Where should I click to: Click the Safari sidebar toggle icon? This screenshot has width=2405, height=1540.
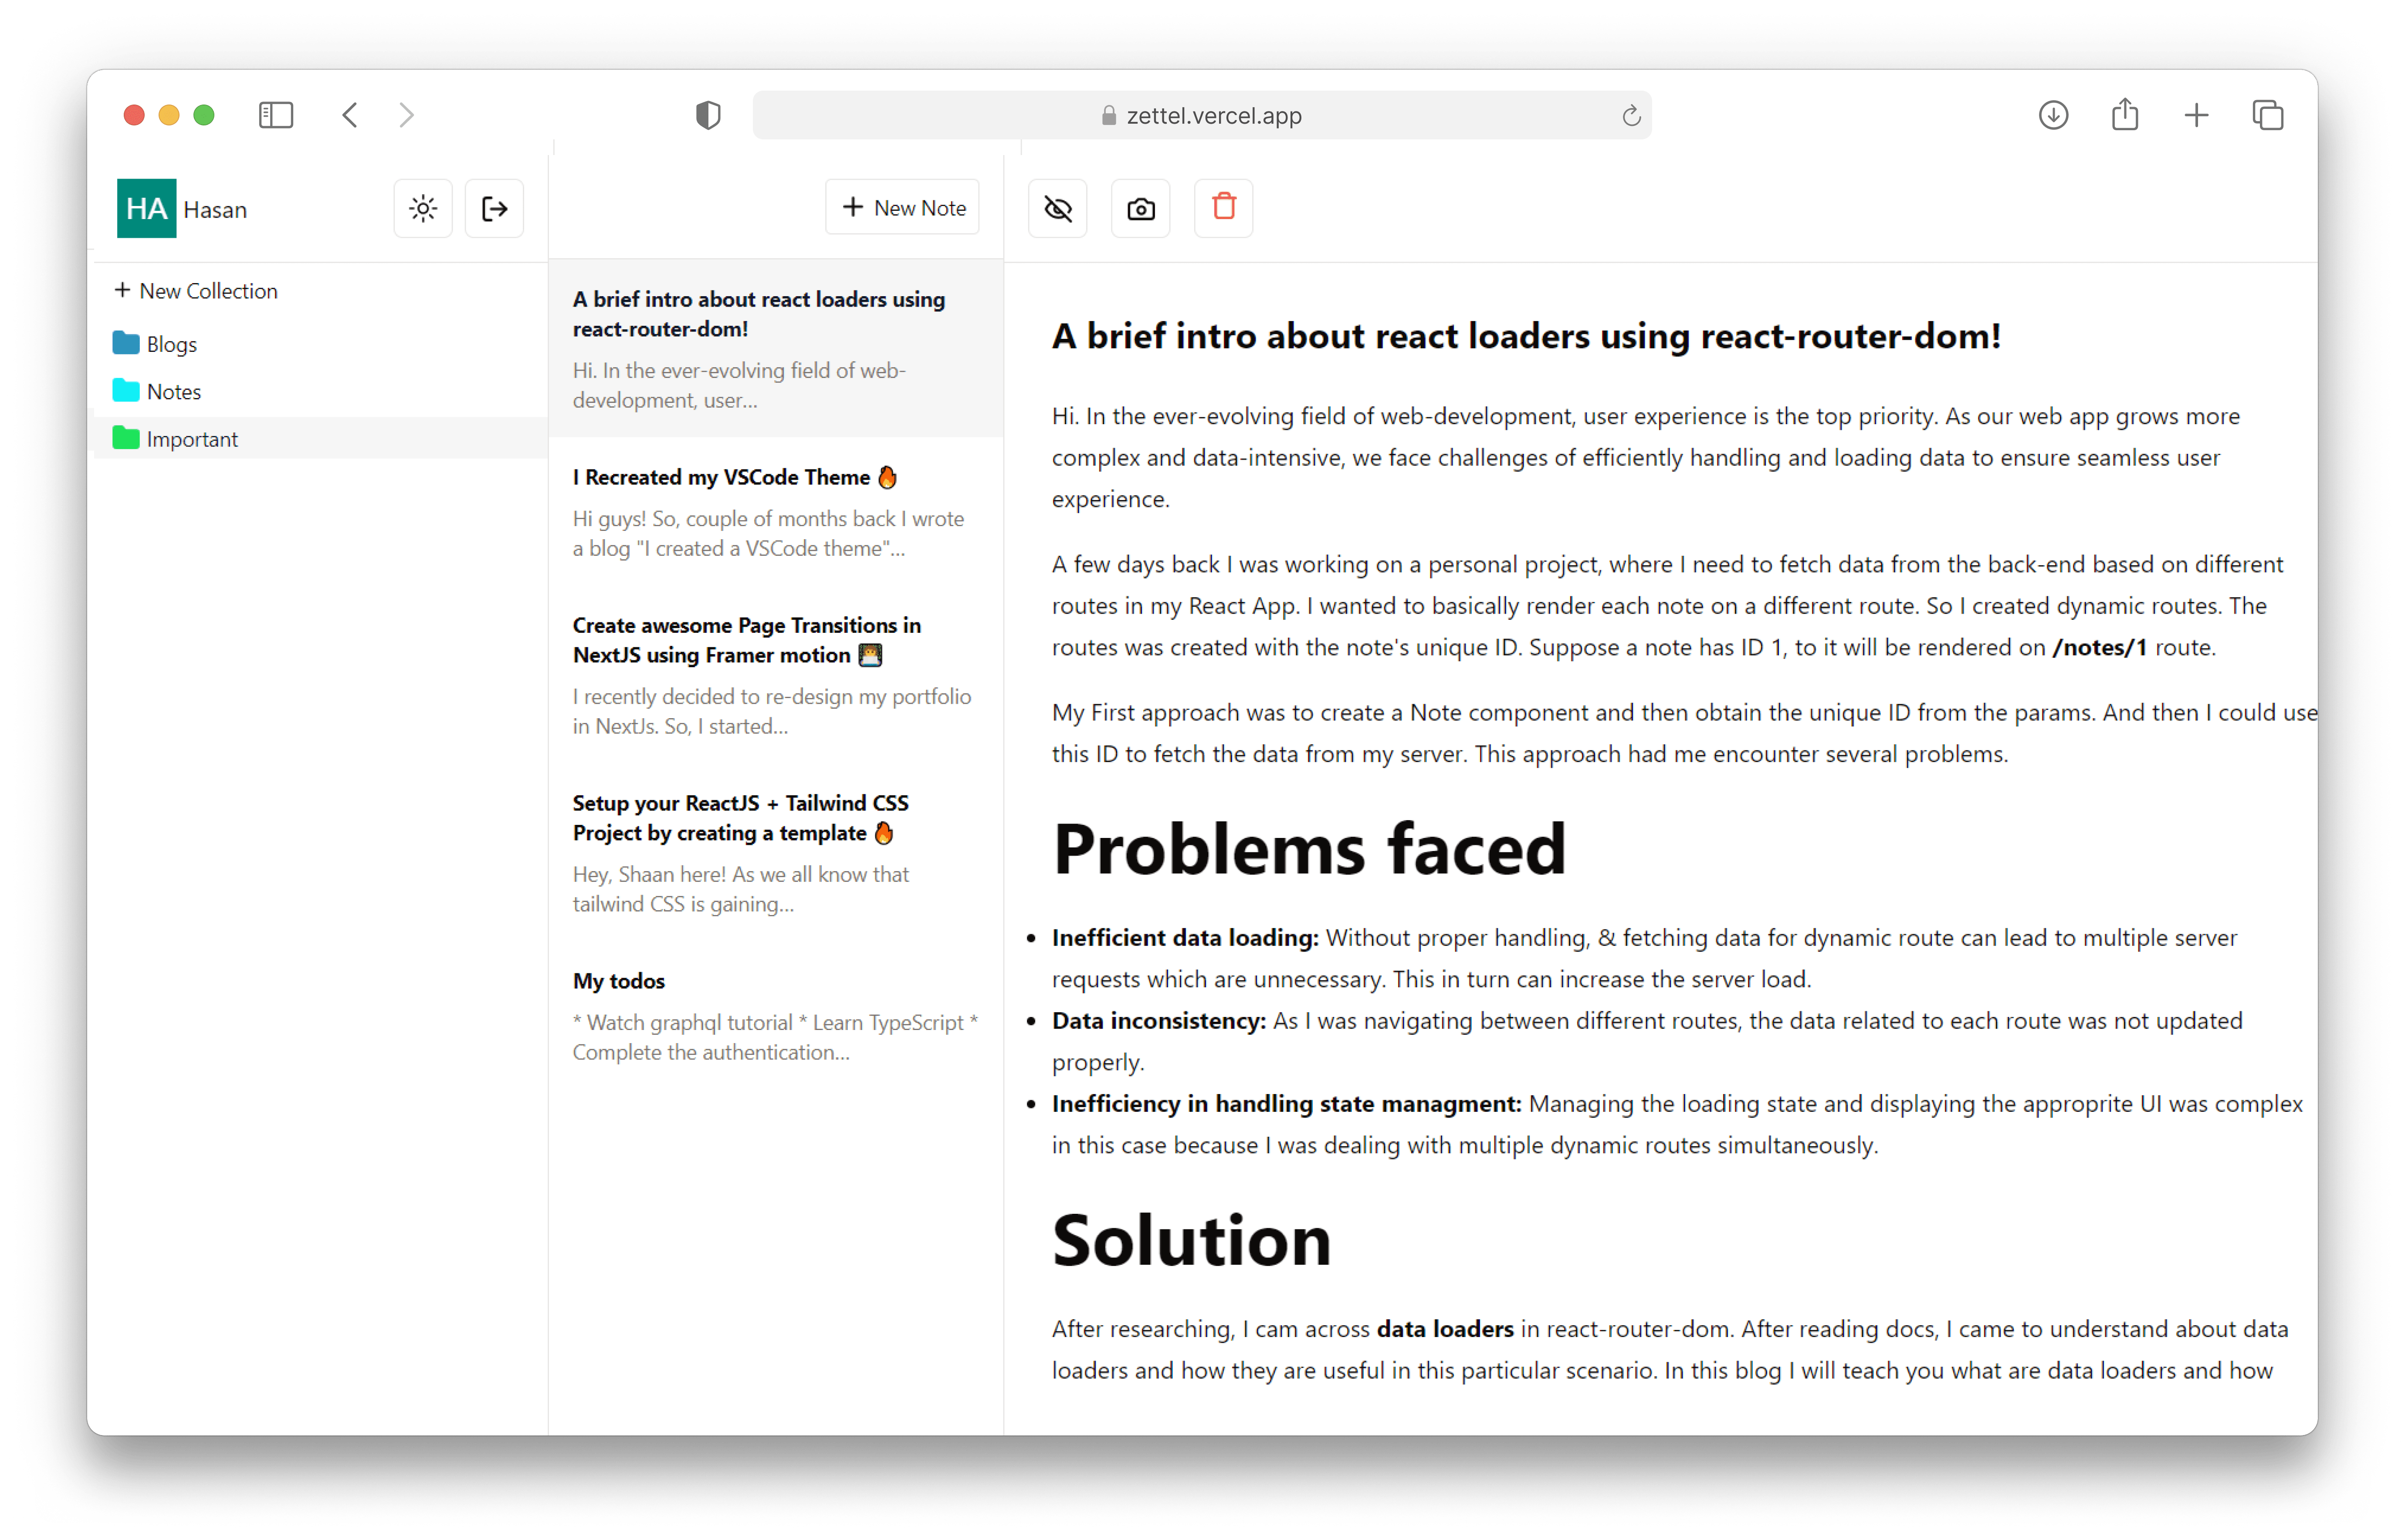click(276, 115)
